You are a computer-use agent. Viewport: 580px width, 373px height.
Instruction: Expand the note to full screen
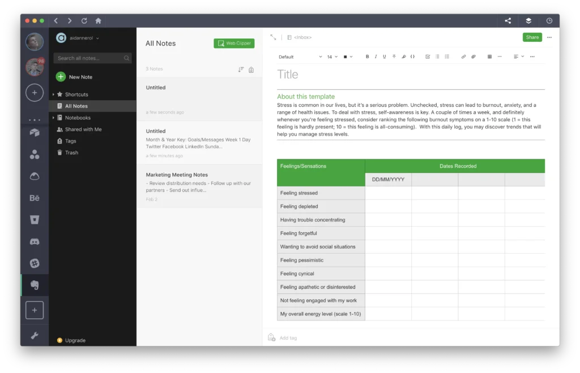click(x=273, y=37)
